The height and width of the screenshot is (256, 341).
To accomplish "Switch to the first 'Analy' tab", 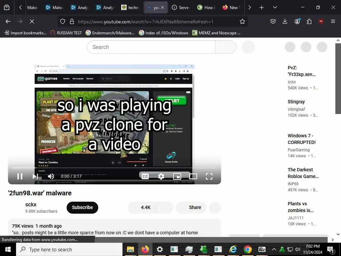I will tap(79, 8).
